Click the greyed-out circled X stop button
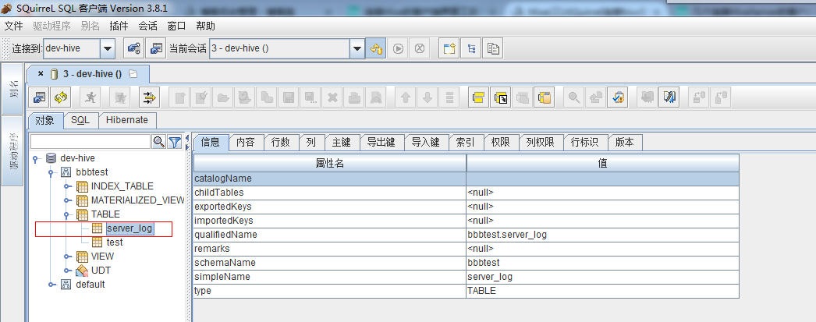Screen dimensions: 816x322 [x=420, y=49]
